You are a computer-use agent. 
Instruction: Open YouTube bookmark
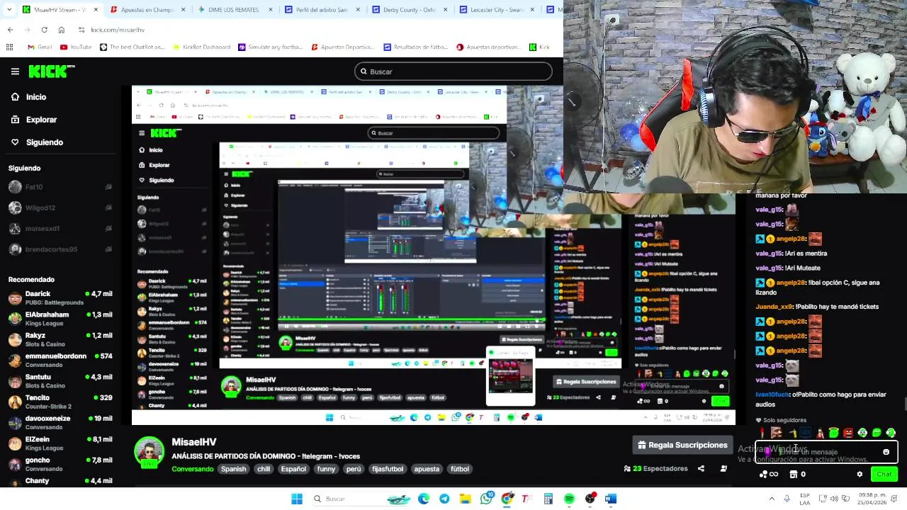[x=76, y=47]
